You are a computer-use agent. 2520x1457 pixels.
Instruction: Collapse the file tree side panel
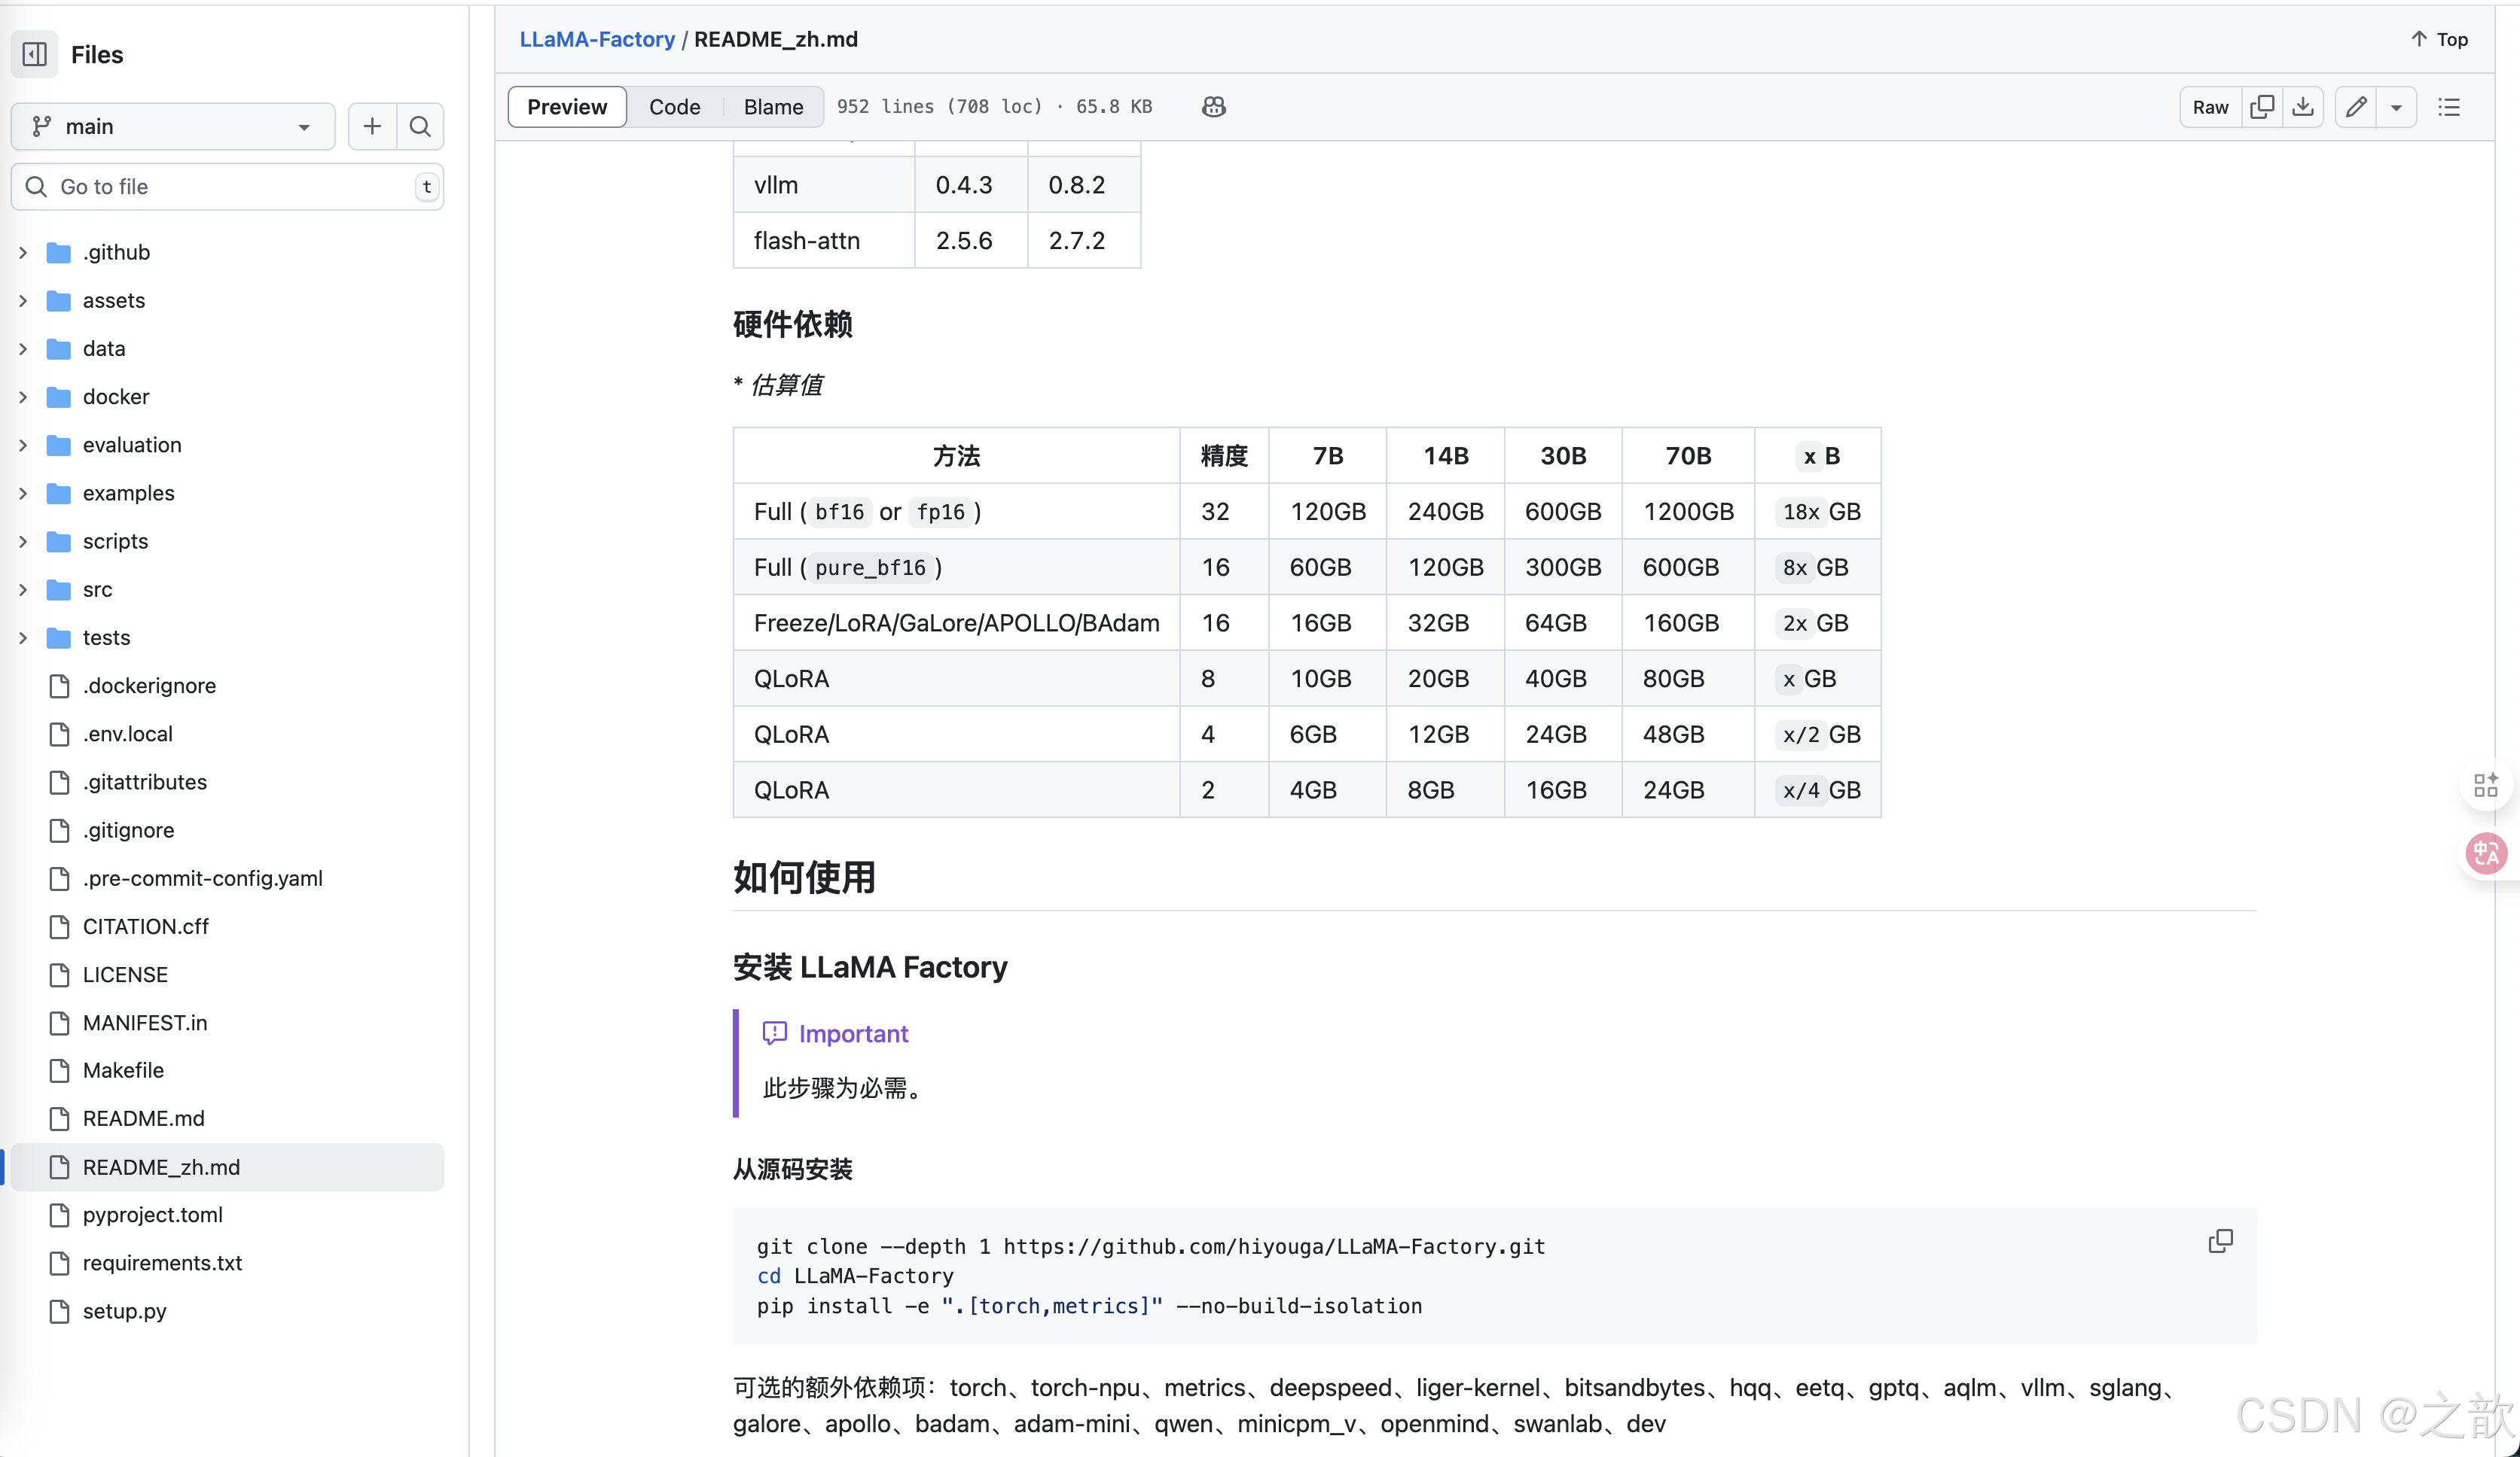click(x=35, y=54)
